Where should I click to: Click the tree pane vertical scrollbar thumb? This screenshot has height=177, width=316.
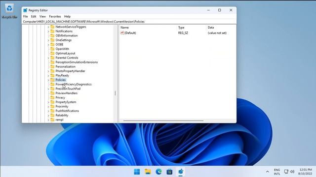click(x=115, y=93)
